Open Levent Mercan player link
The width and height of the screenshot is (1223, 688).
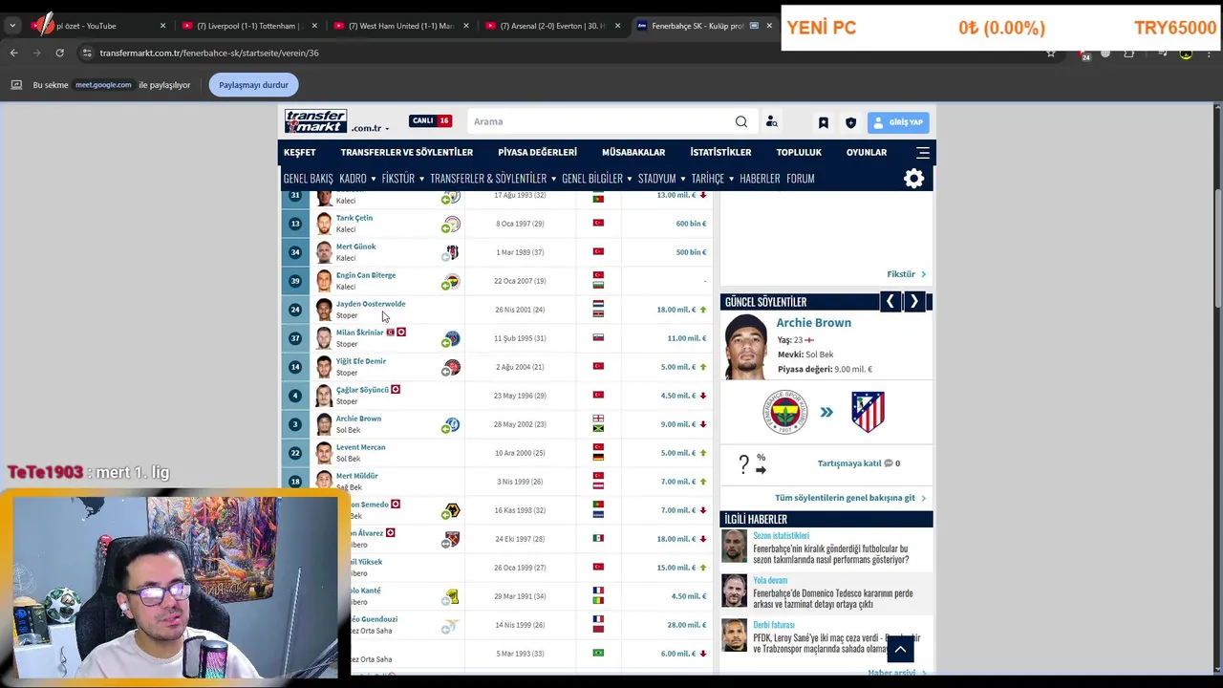[x=360, y=447]
